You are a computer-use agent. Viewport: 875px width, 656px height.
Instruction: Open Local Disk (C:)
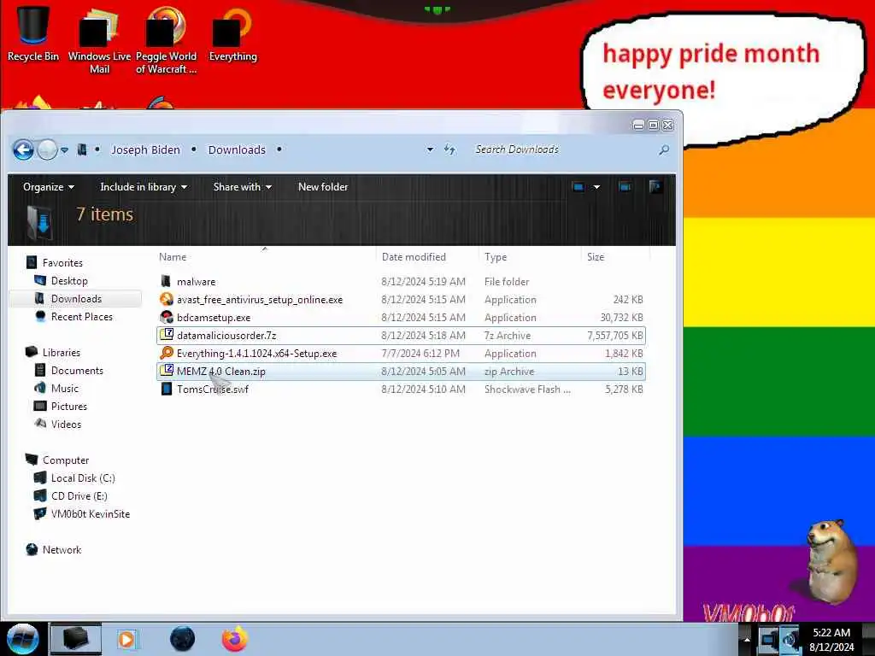pos(83,478)
